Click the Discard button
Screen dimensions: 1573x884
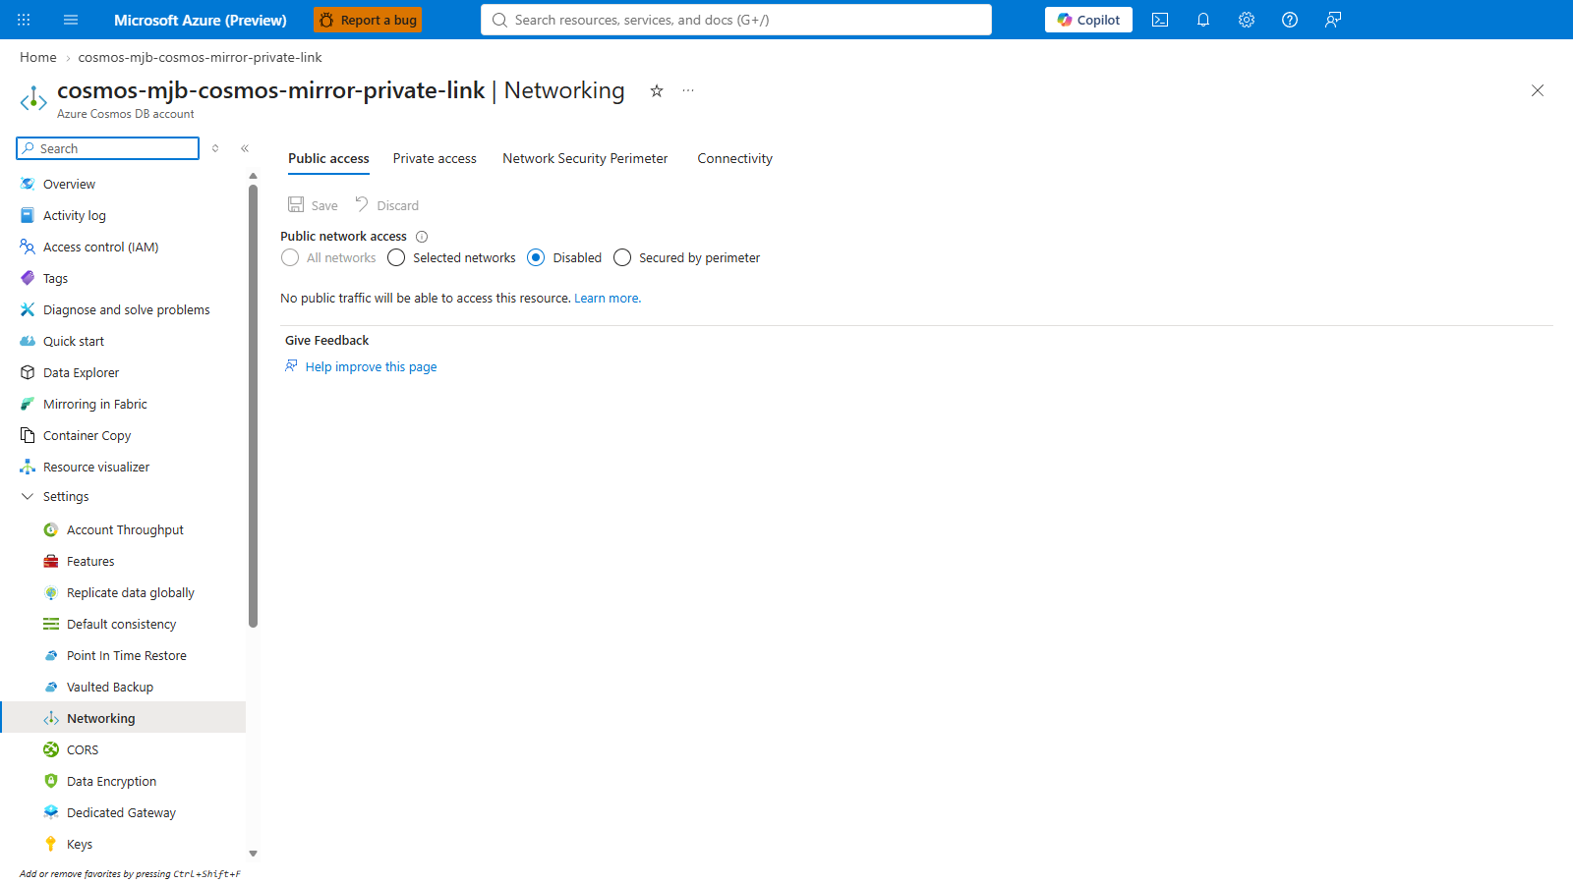[x=386, y=205]
